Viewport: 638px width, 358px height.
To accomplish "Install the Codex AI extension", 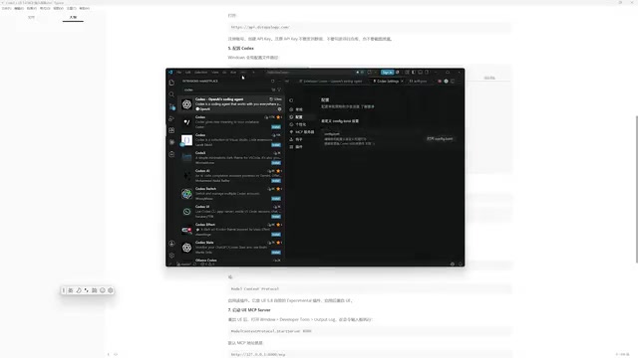I will 276,181.
